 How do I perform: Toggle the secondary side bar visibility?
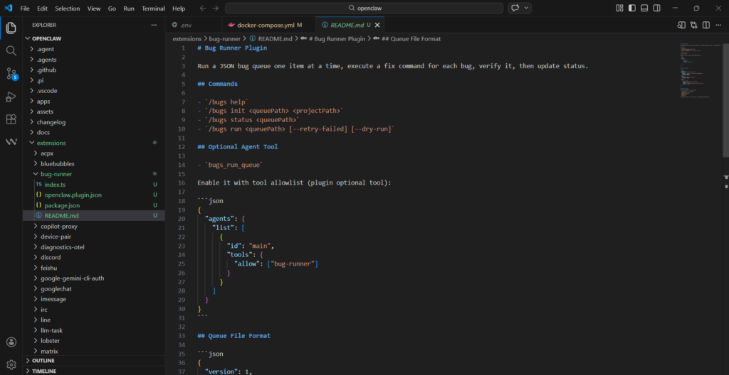pyautogui.click(x=656, y=8)
